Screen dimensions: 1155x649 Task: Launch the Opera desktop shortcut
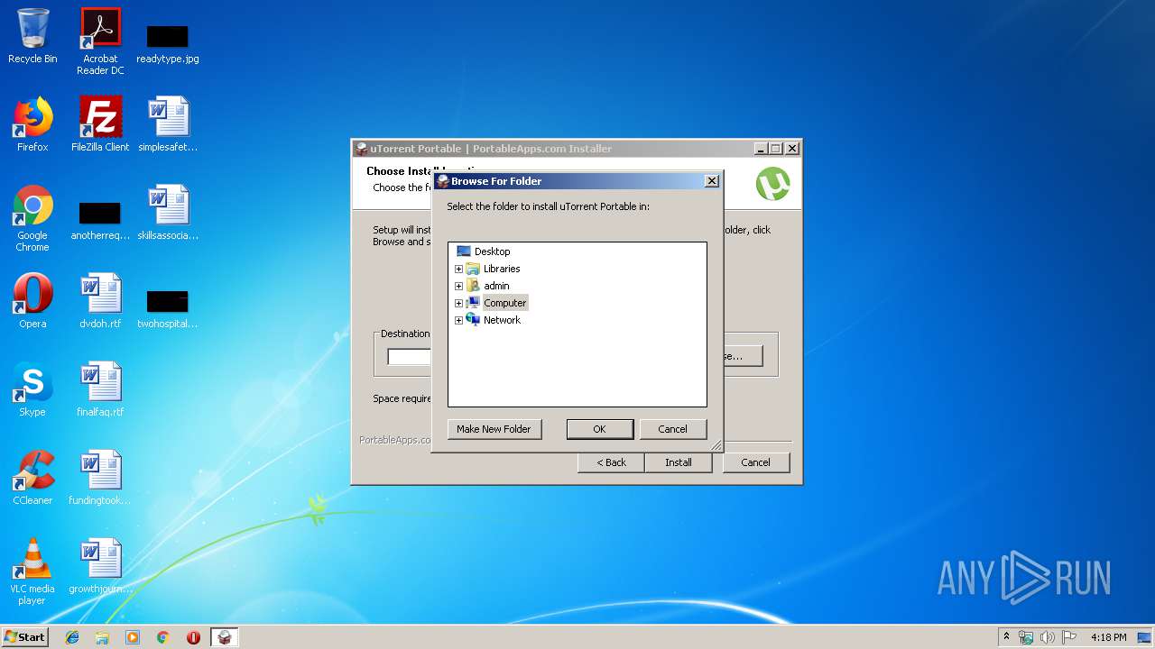click(x=32, y=301)
